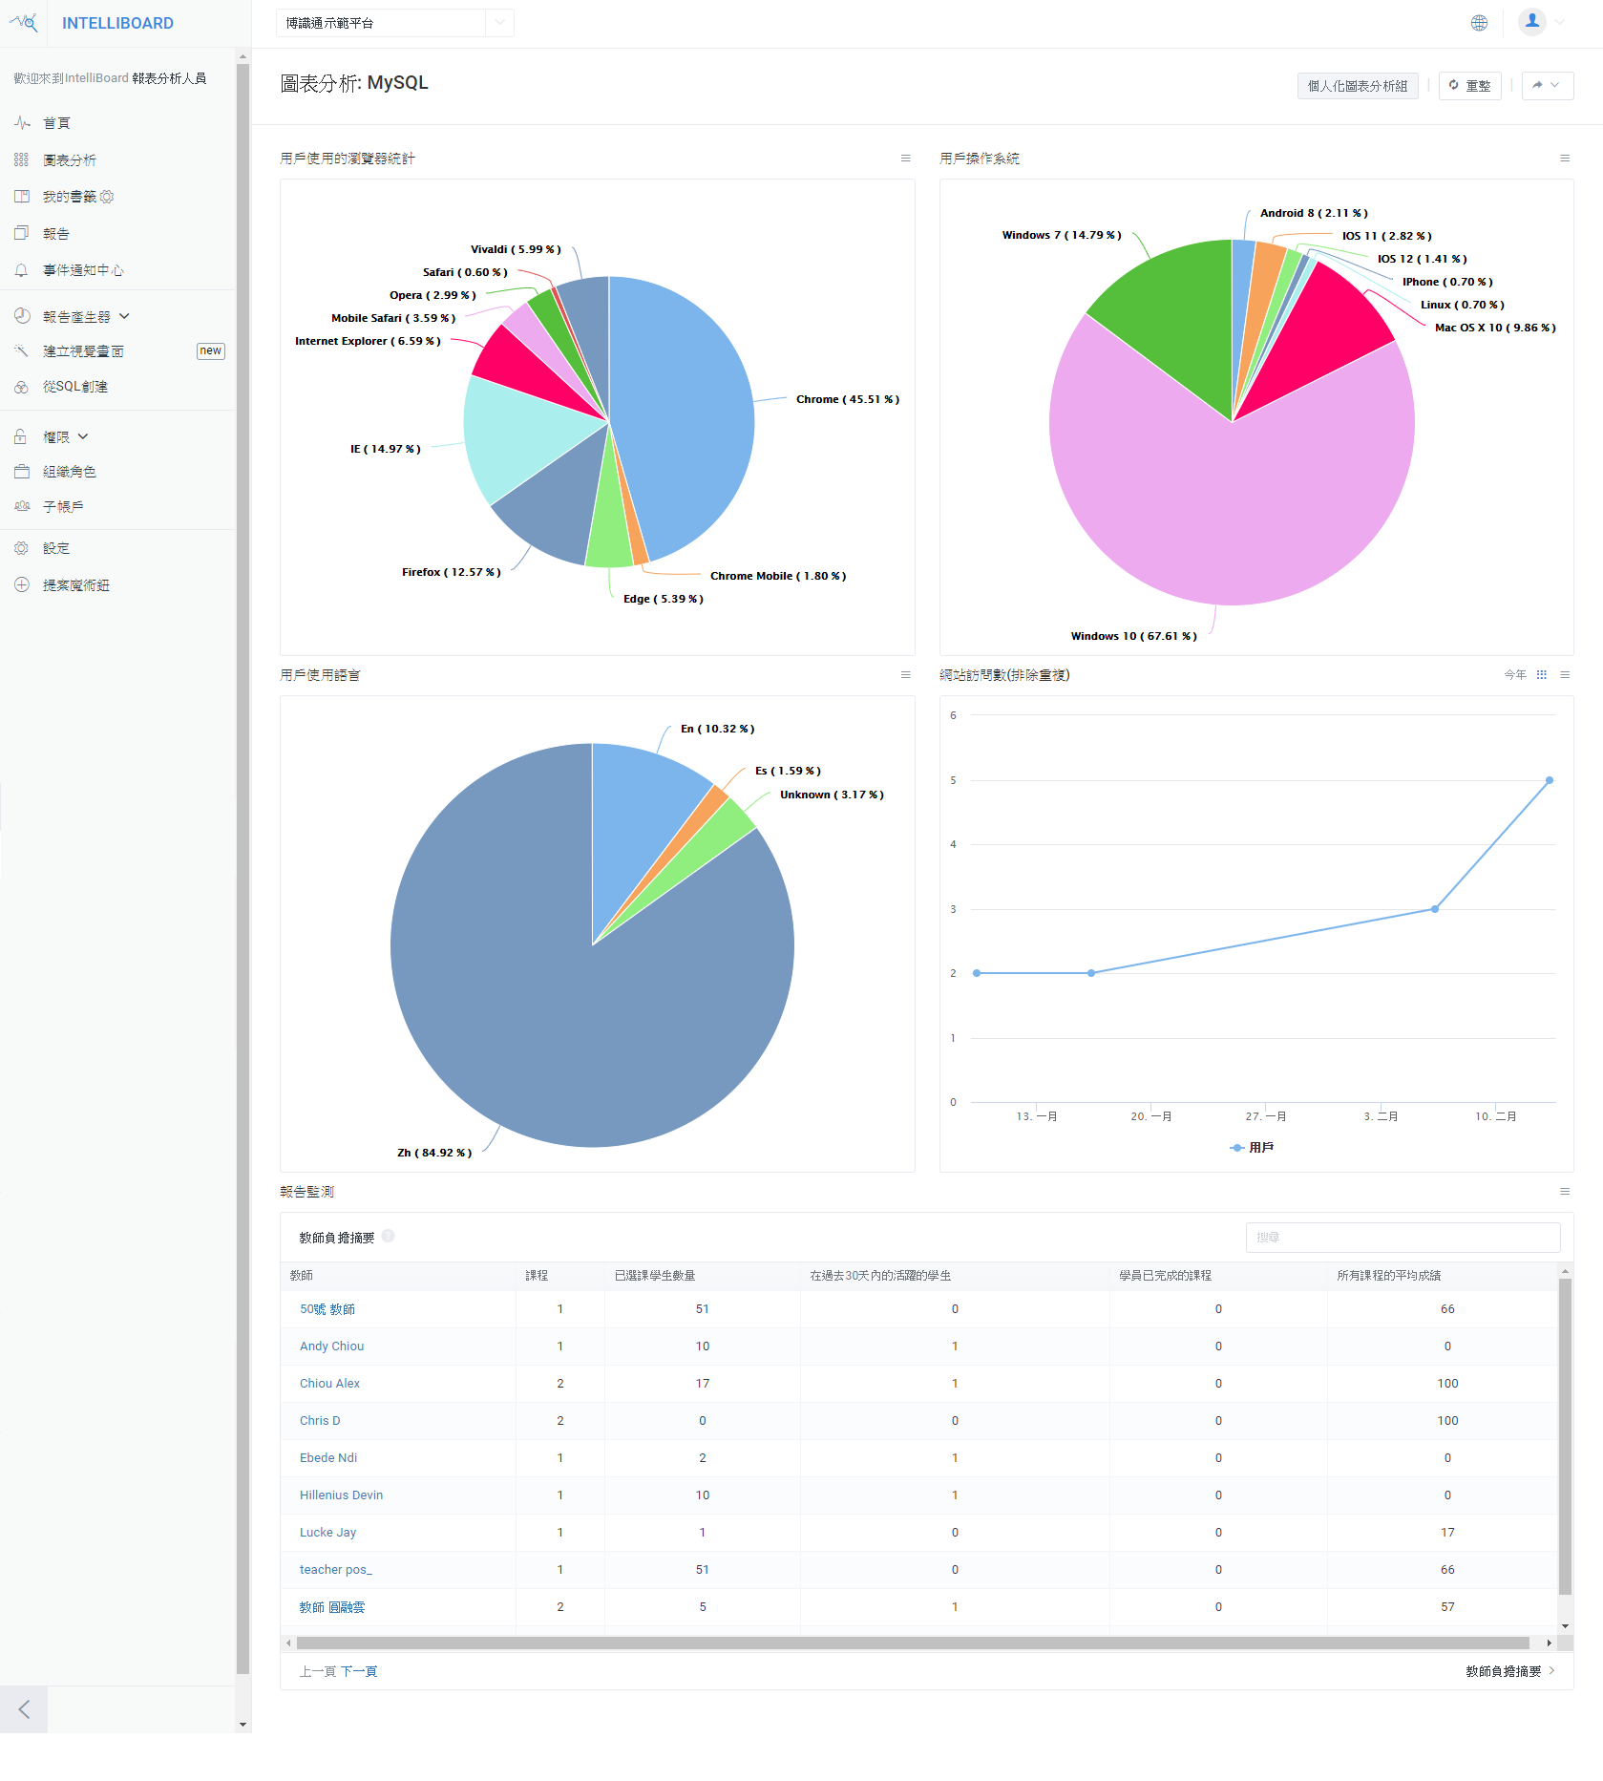The height and width of the screenshot is (1781, 1603).
Task: Open the globe language selector icon
Action: pyautogui.click(x=1479, y=22)
